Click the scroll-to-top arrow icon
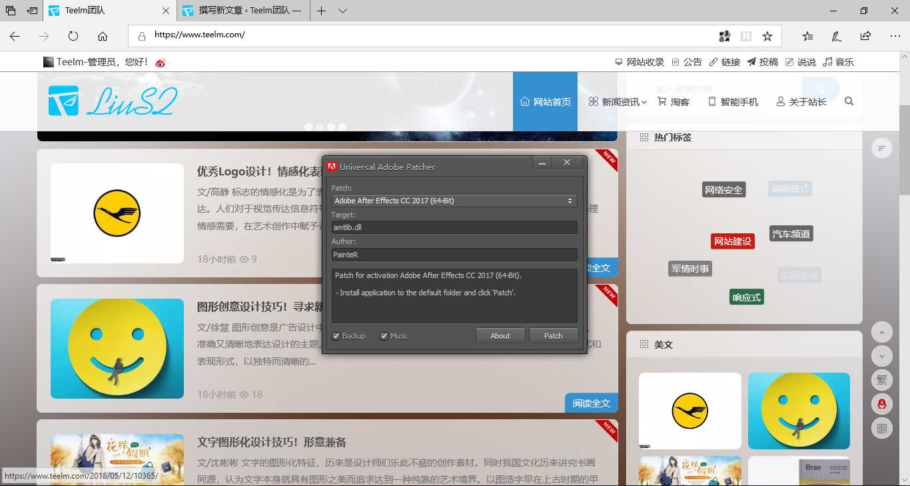 coord(881,331)
